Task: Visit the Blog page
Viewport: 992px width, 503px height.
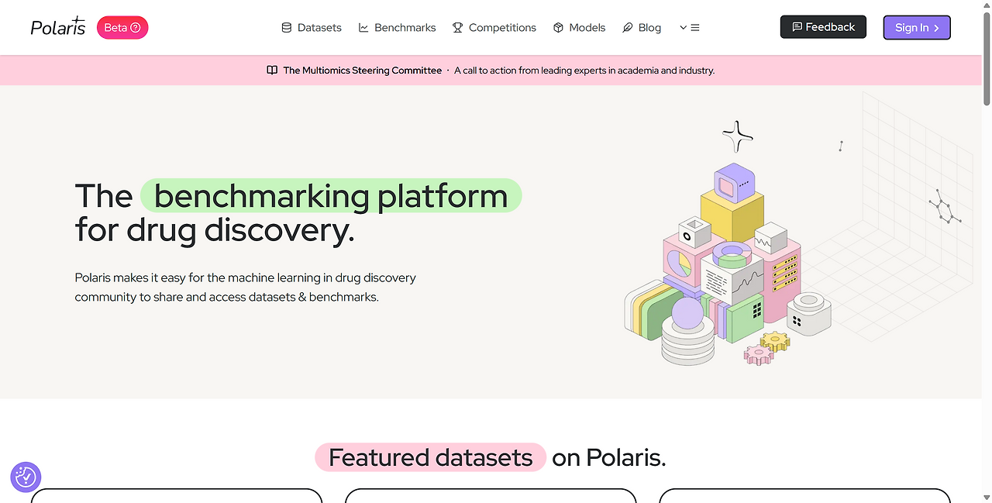Action: (x=642, y=27)
